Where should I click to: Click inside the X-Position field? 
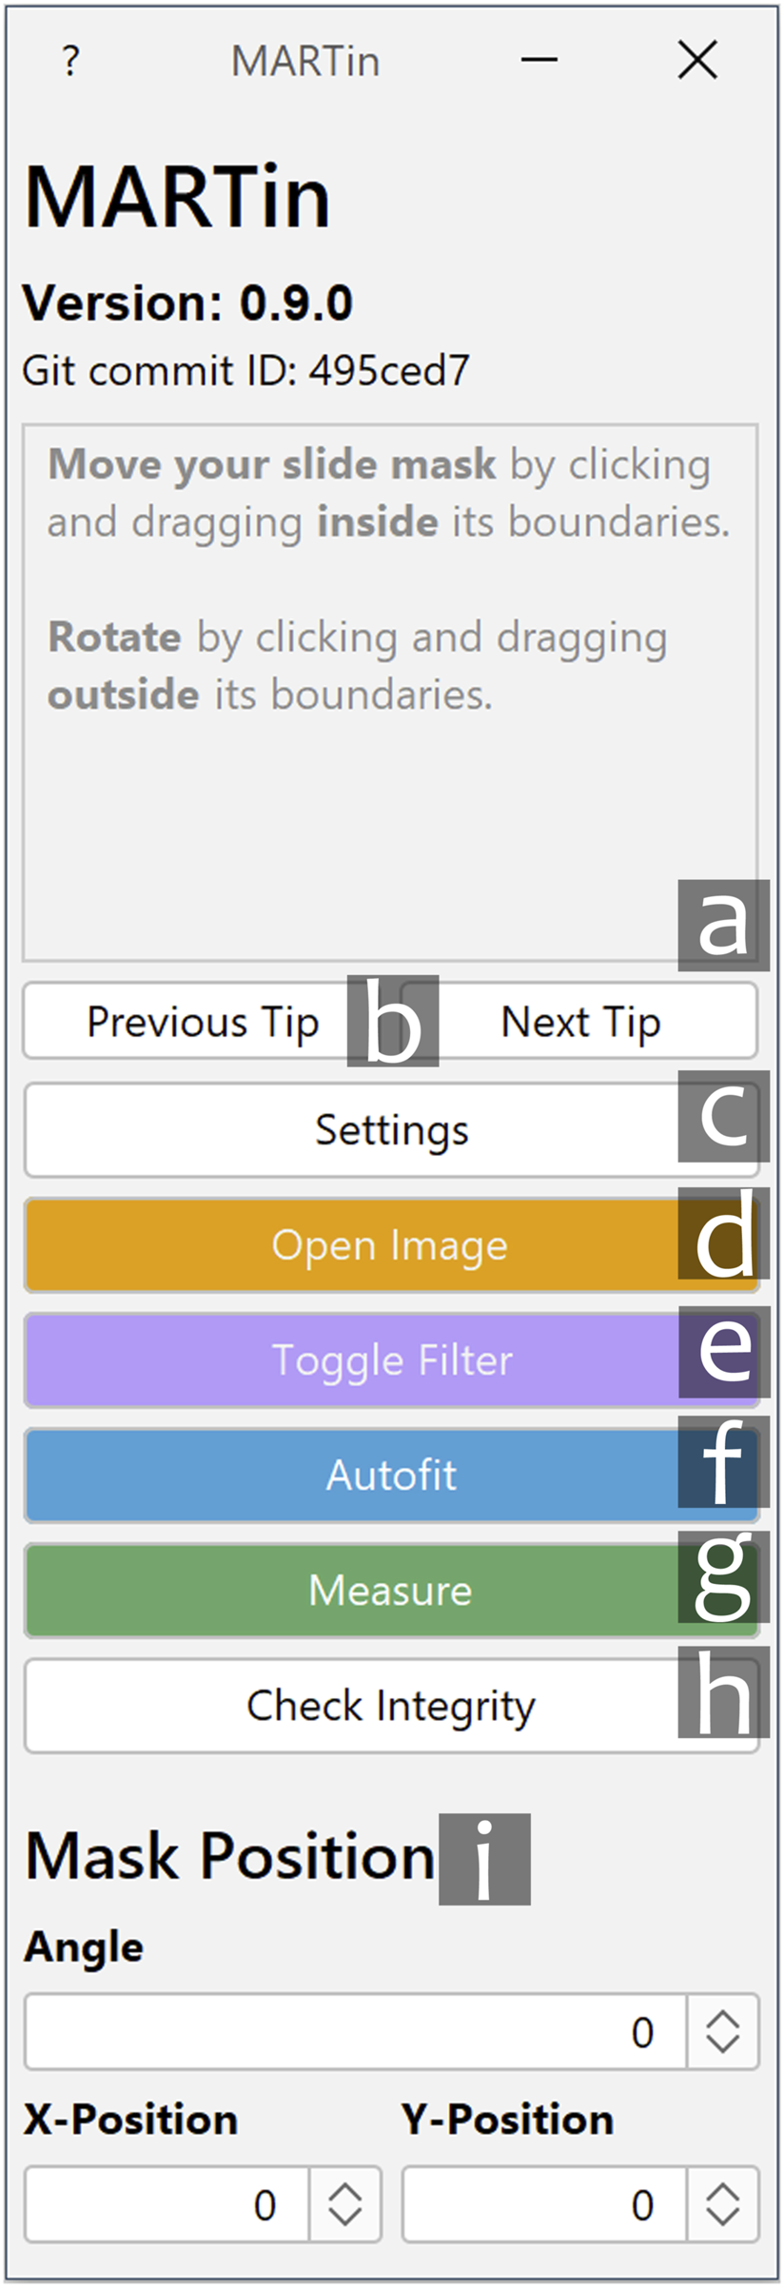(x=167, y=2205)
